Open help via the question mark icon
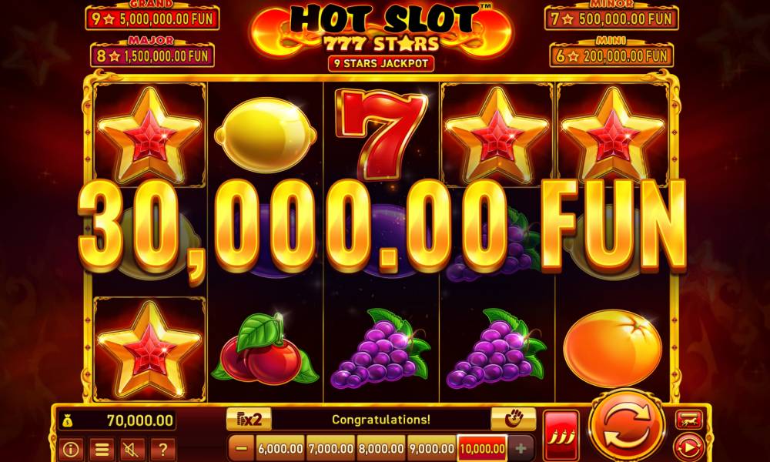Image resolution: width=770 pixels, height=462 pixels. tap(163, 449)
